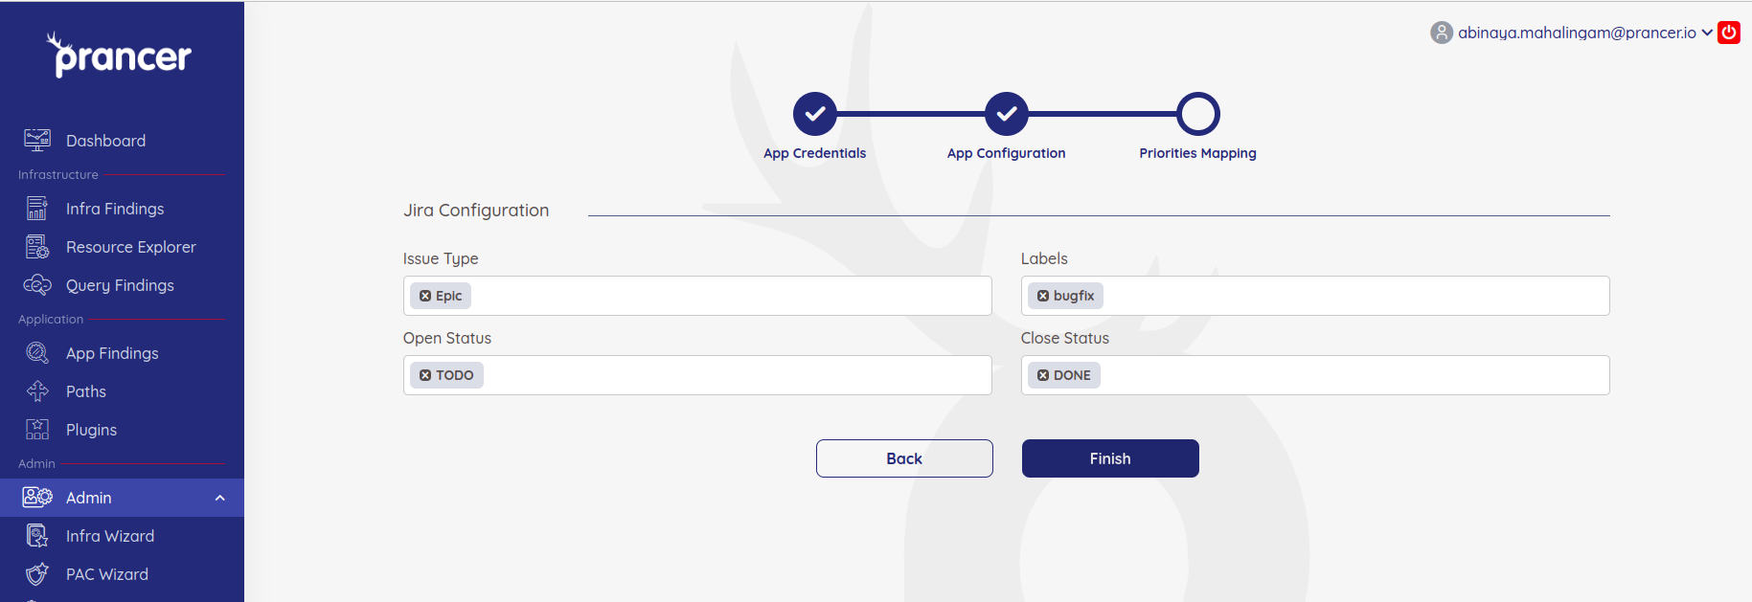Go to App Credentials step circle
Viewport: 1752px width, 602px height.
[x=815, y=114]
